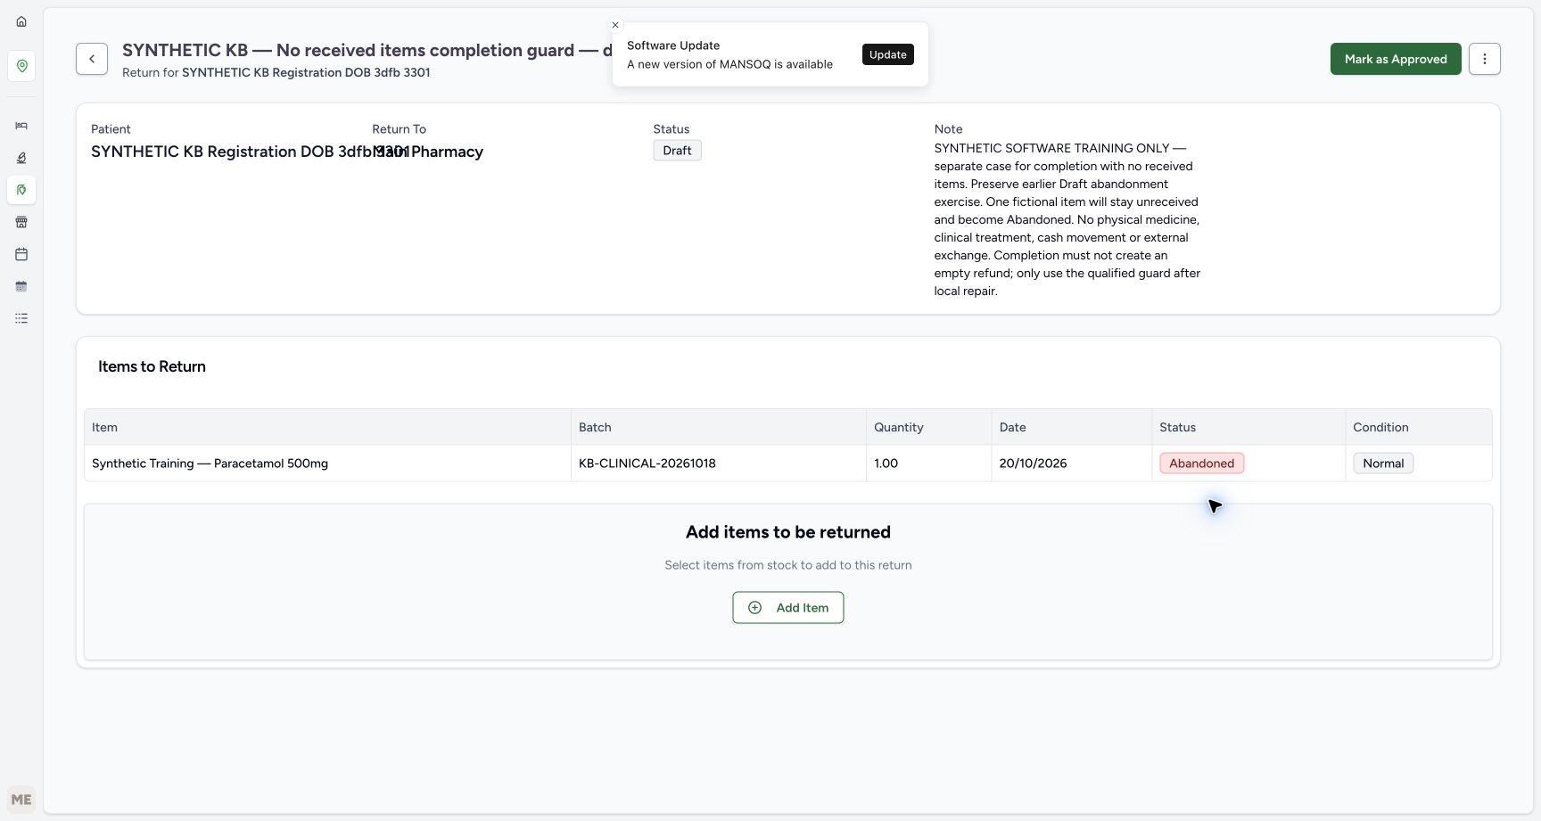Click Mark as Approved
Image resolution: width=1541 pixels, height=821 pixels.
1396,59
